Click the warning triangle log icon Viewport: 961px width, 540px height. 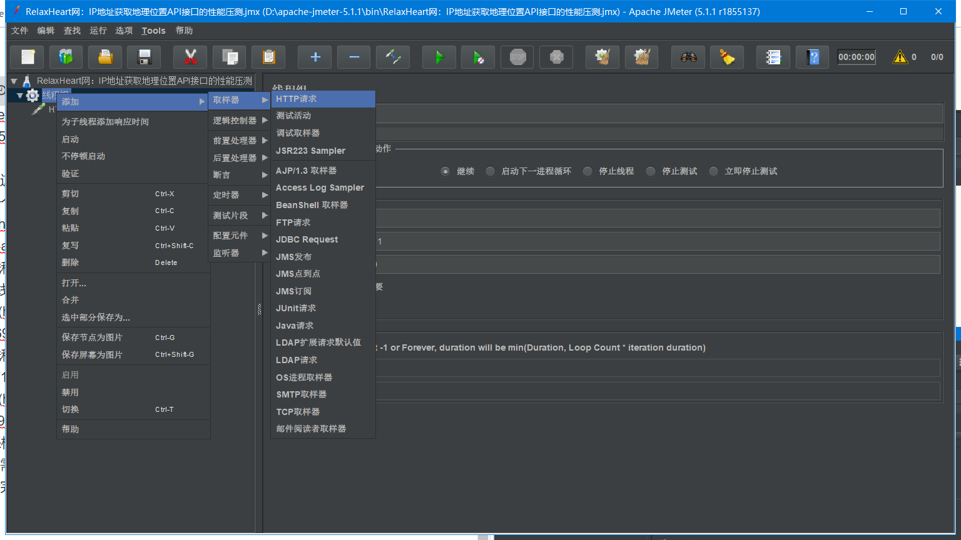[x=900, y=57]
